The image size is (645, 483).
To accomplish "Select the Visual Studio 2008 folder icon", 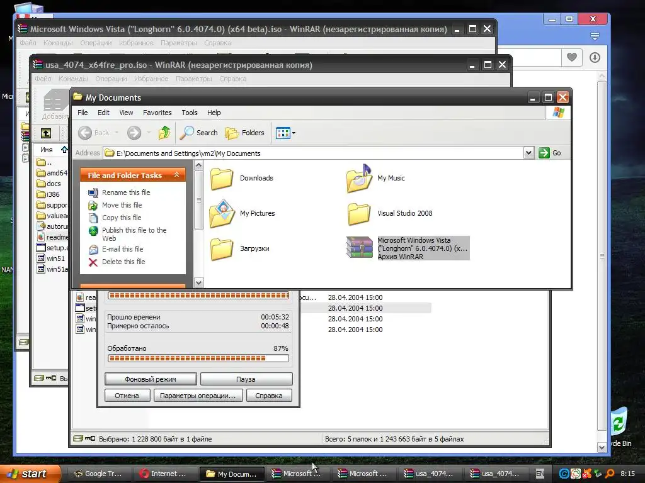I will click(x=359, y=214).
